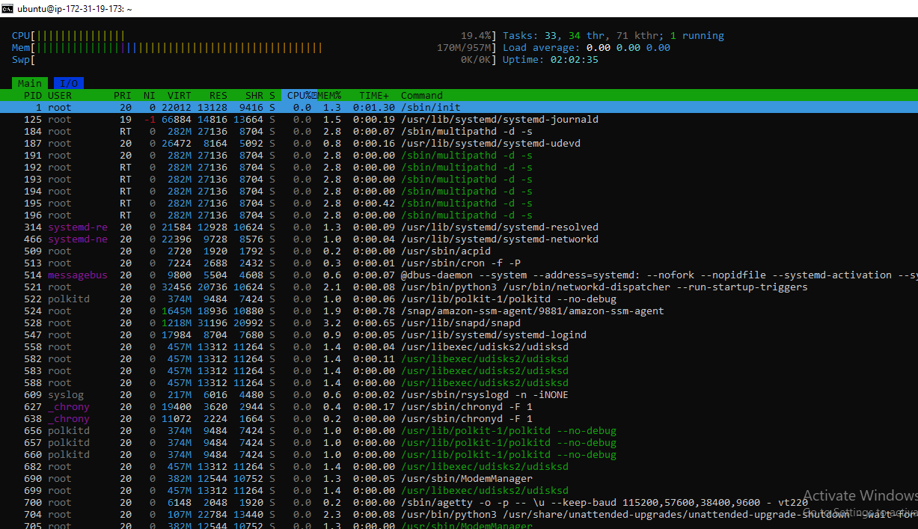The image size is (918, 529).
Task: Select the amazon-ssm-agent process
Action: coord(459,311)
